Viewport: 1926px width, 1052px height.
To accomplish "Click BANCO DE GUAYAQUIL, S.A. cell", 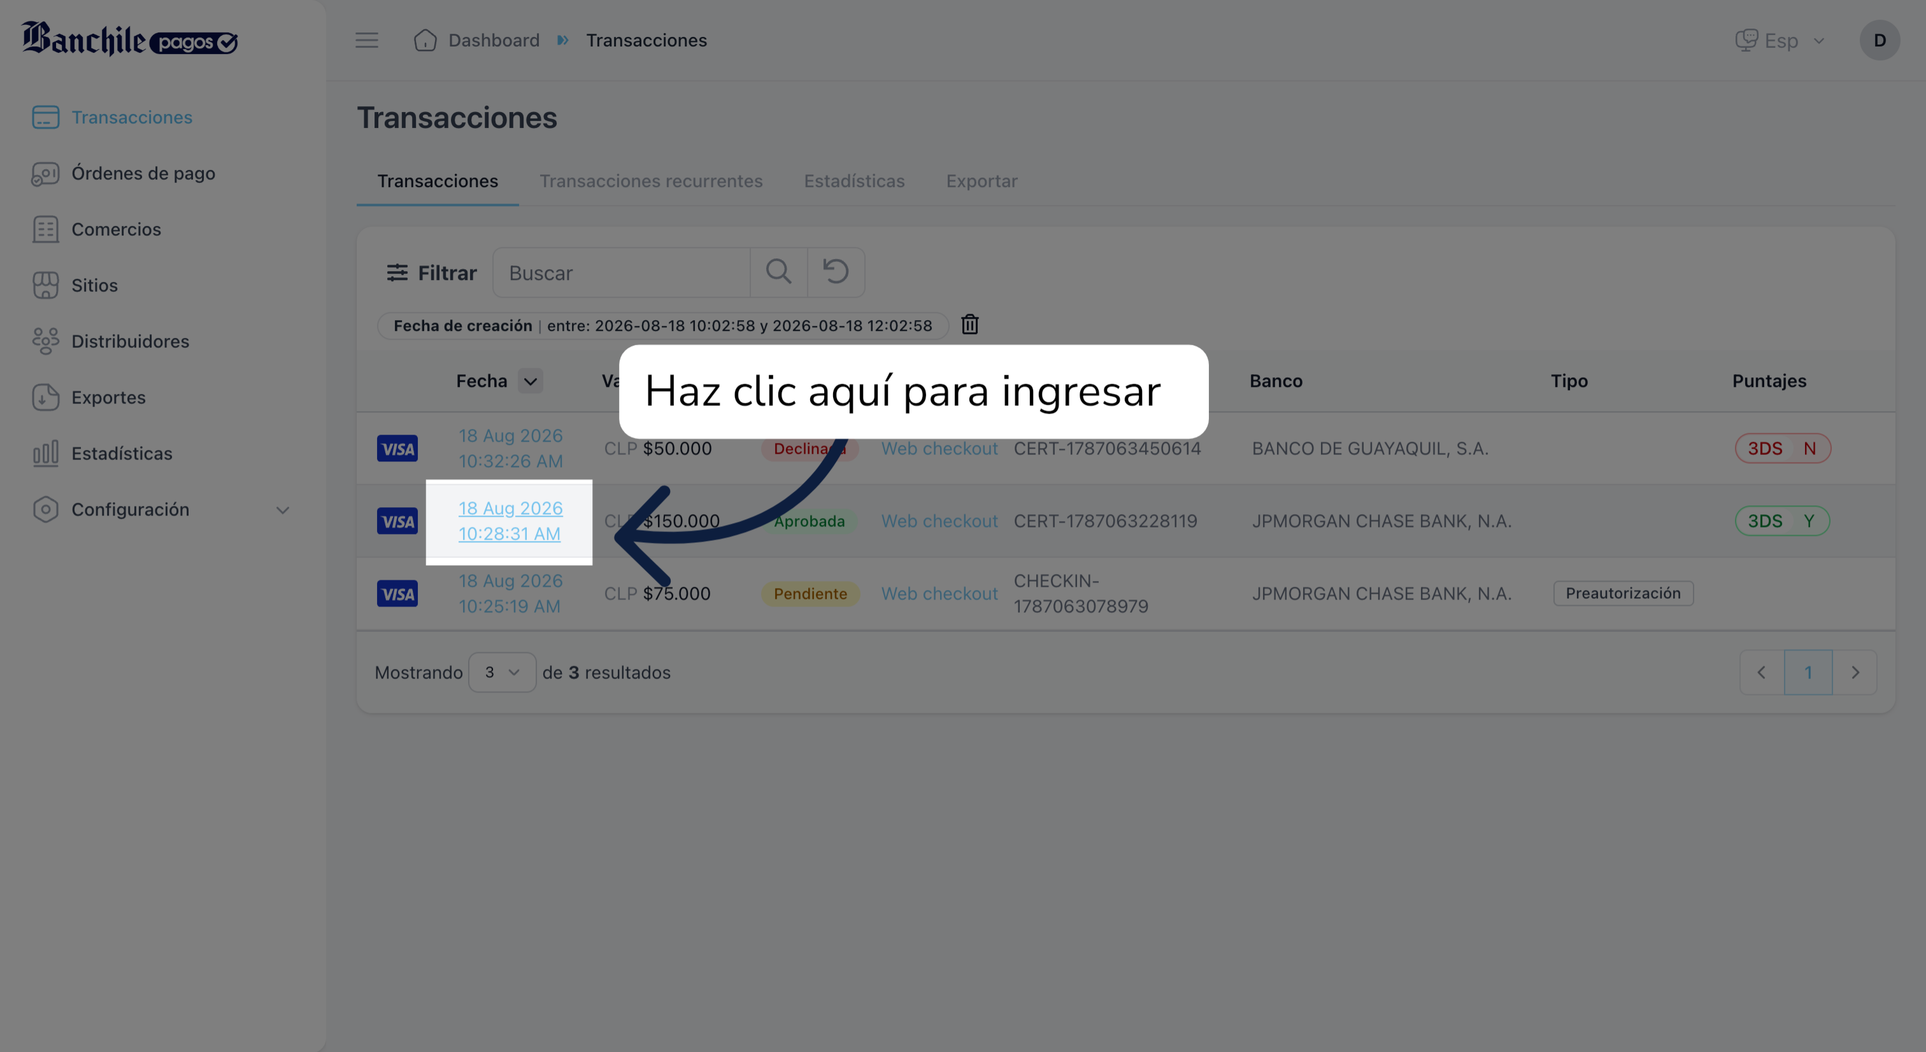I will (x=1370, y=448).
